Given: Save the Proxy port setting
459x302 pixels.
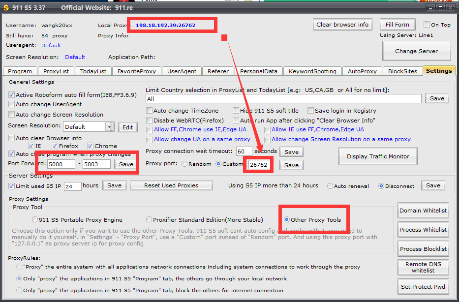Looking at the screenshot, I should tap(291, 165).
